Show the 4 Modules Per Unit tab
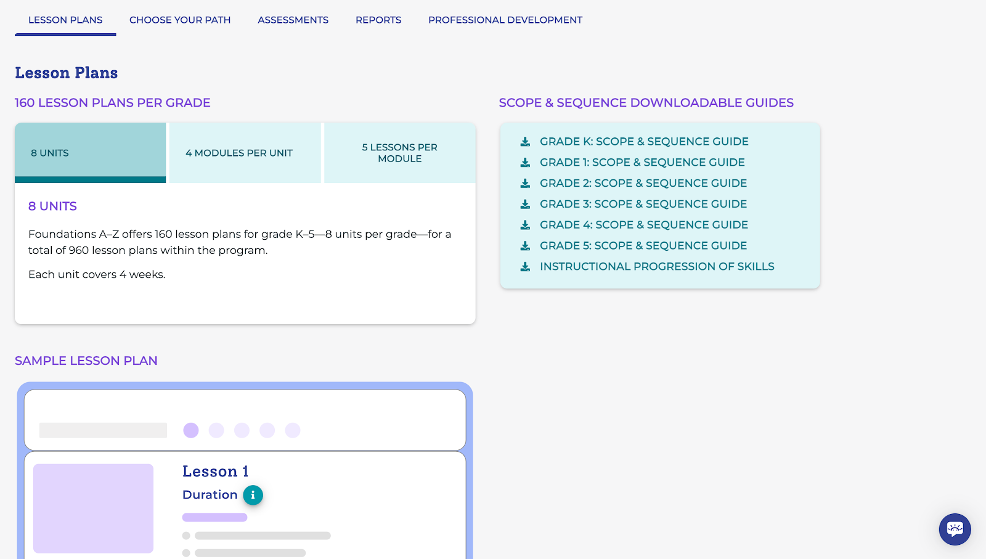This screenshot has width=986, height=559. pos(245,153)
